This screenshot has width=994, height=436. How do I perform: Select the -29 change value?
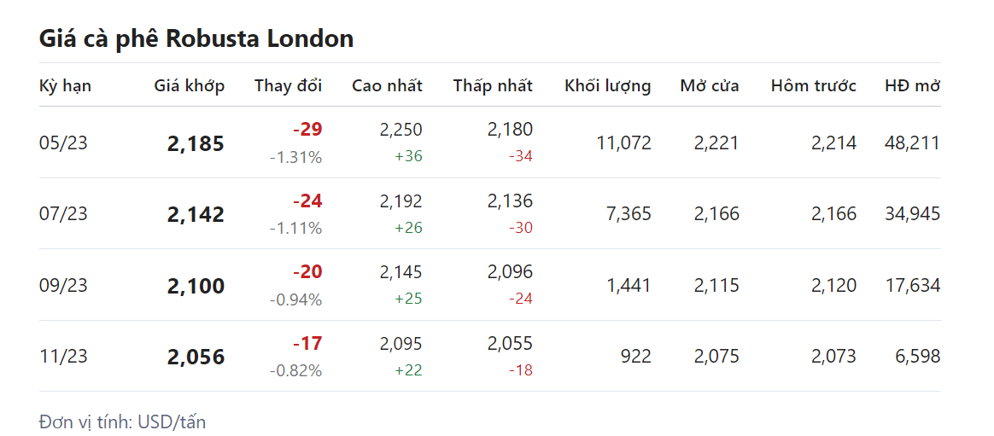(307, 130)
